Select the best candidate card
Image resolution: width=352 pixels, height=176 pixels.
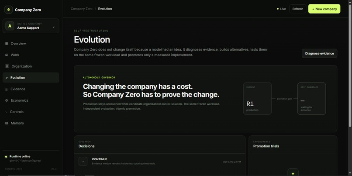click(311, 99)
